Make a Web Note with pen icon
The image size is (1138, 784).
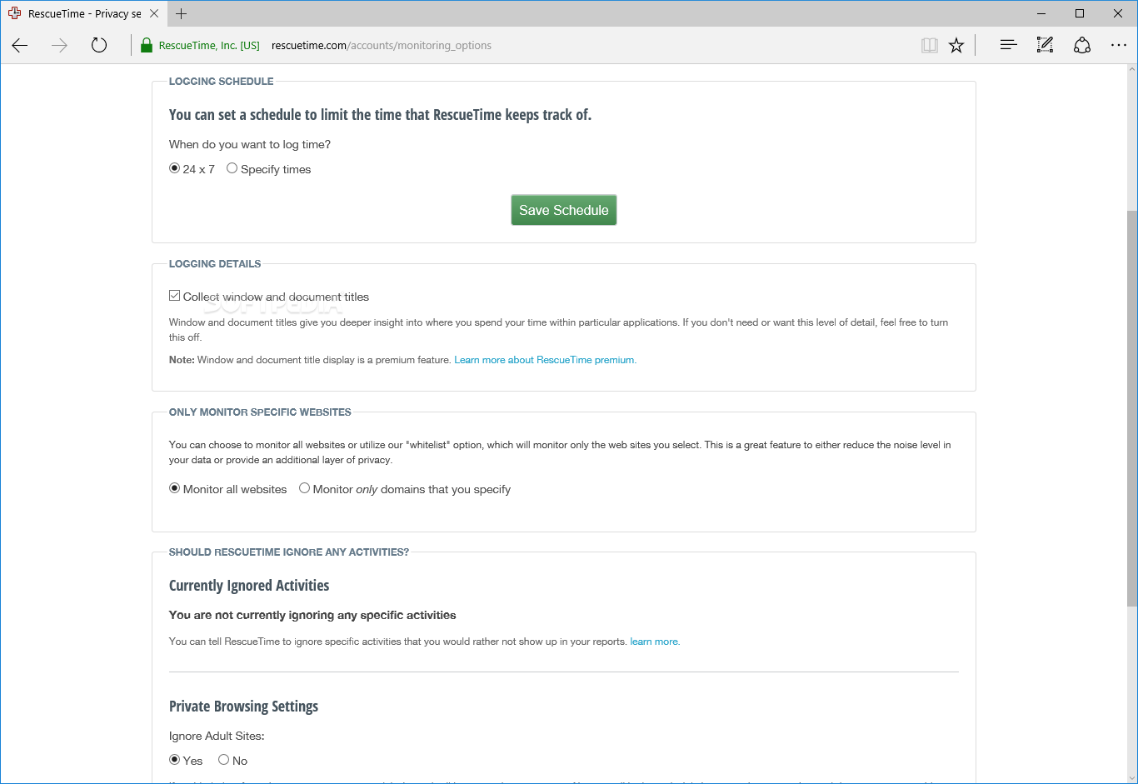point(1045,46)
